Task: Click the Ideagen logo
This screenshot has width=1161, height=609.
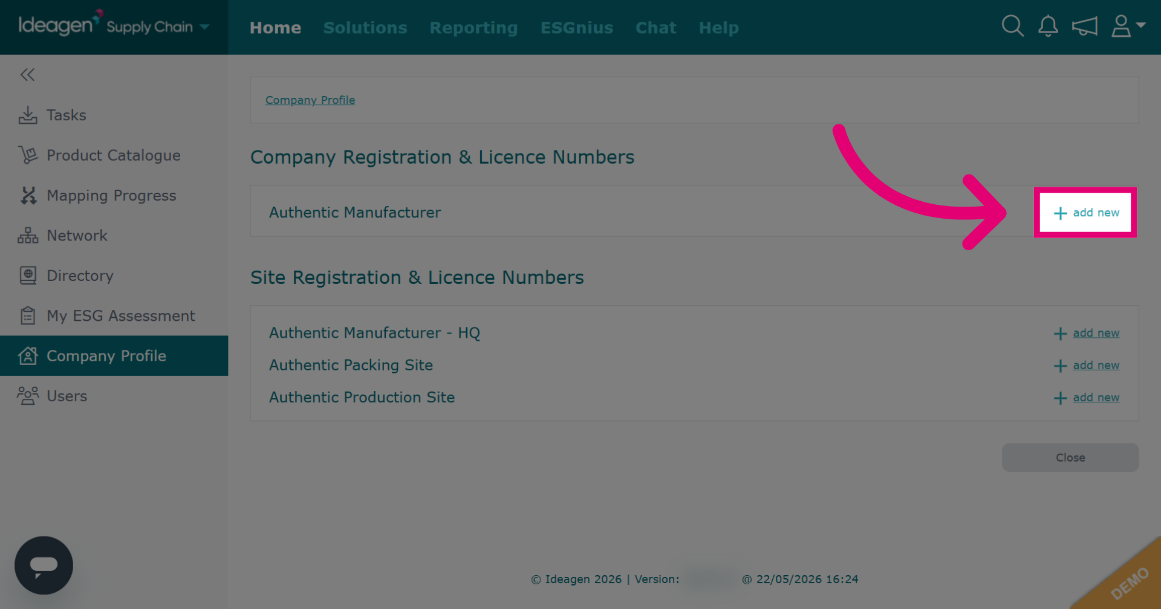Action: click(x=59, y=24)
